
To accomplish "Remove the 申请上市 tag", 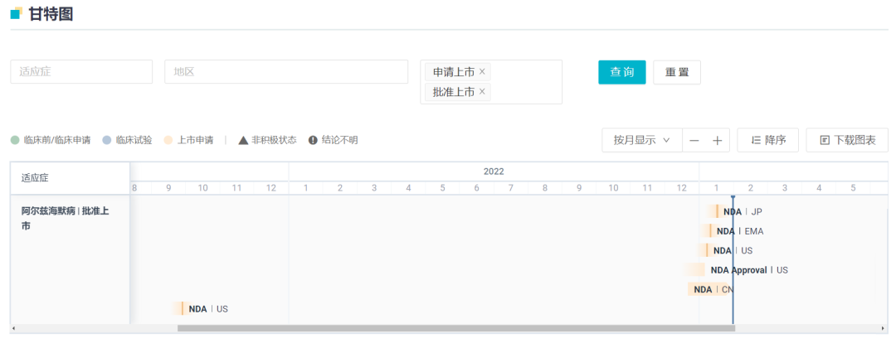I will 482,71.
